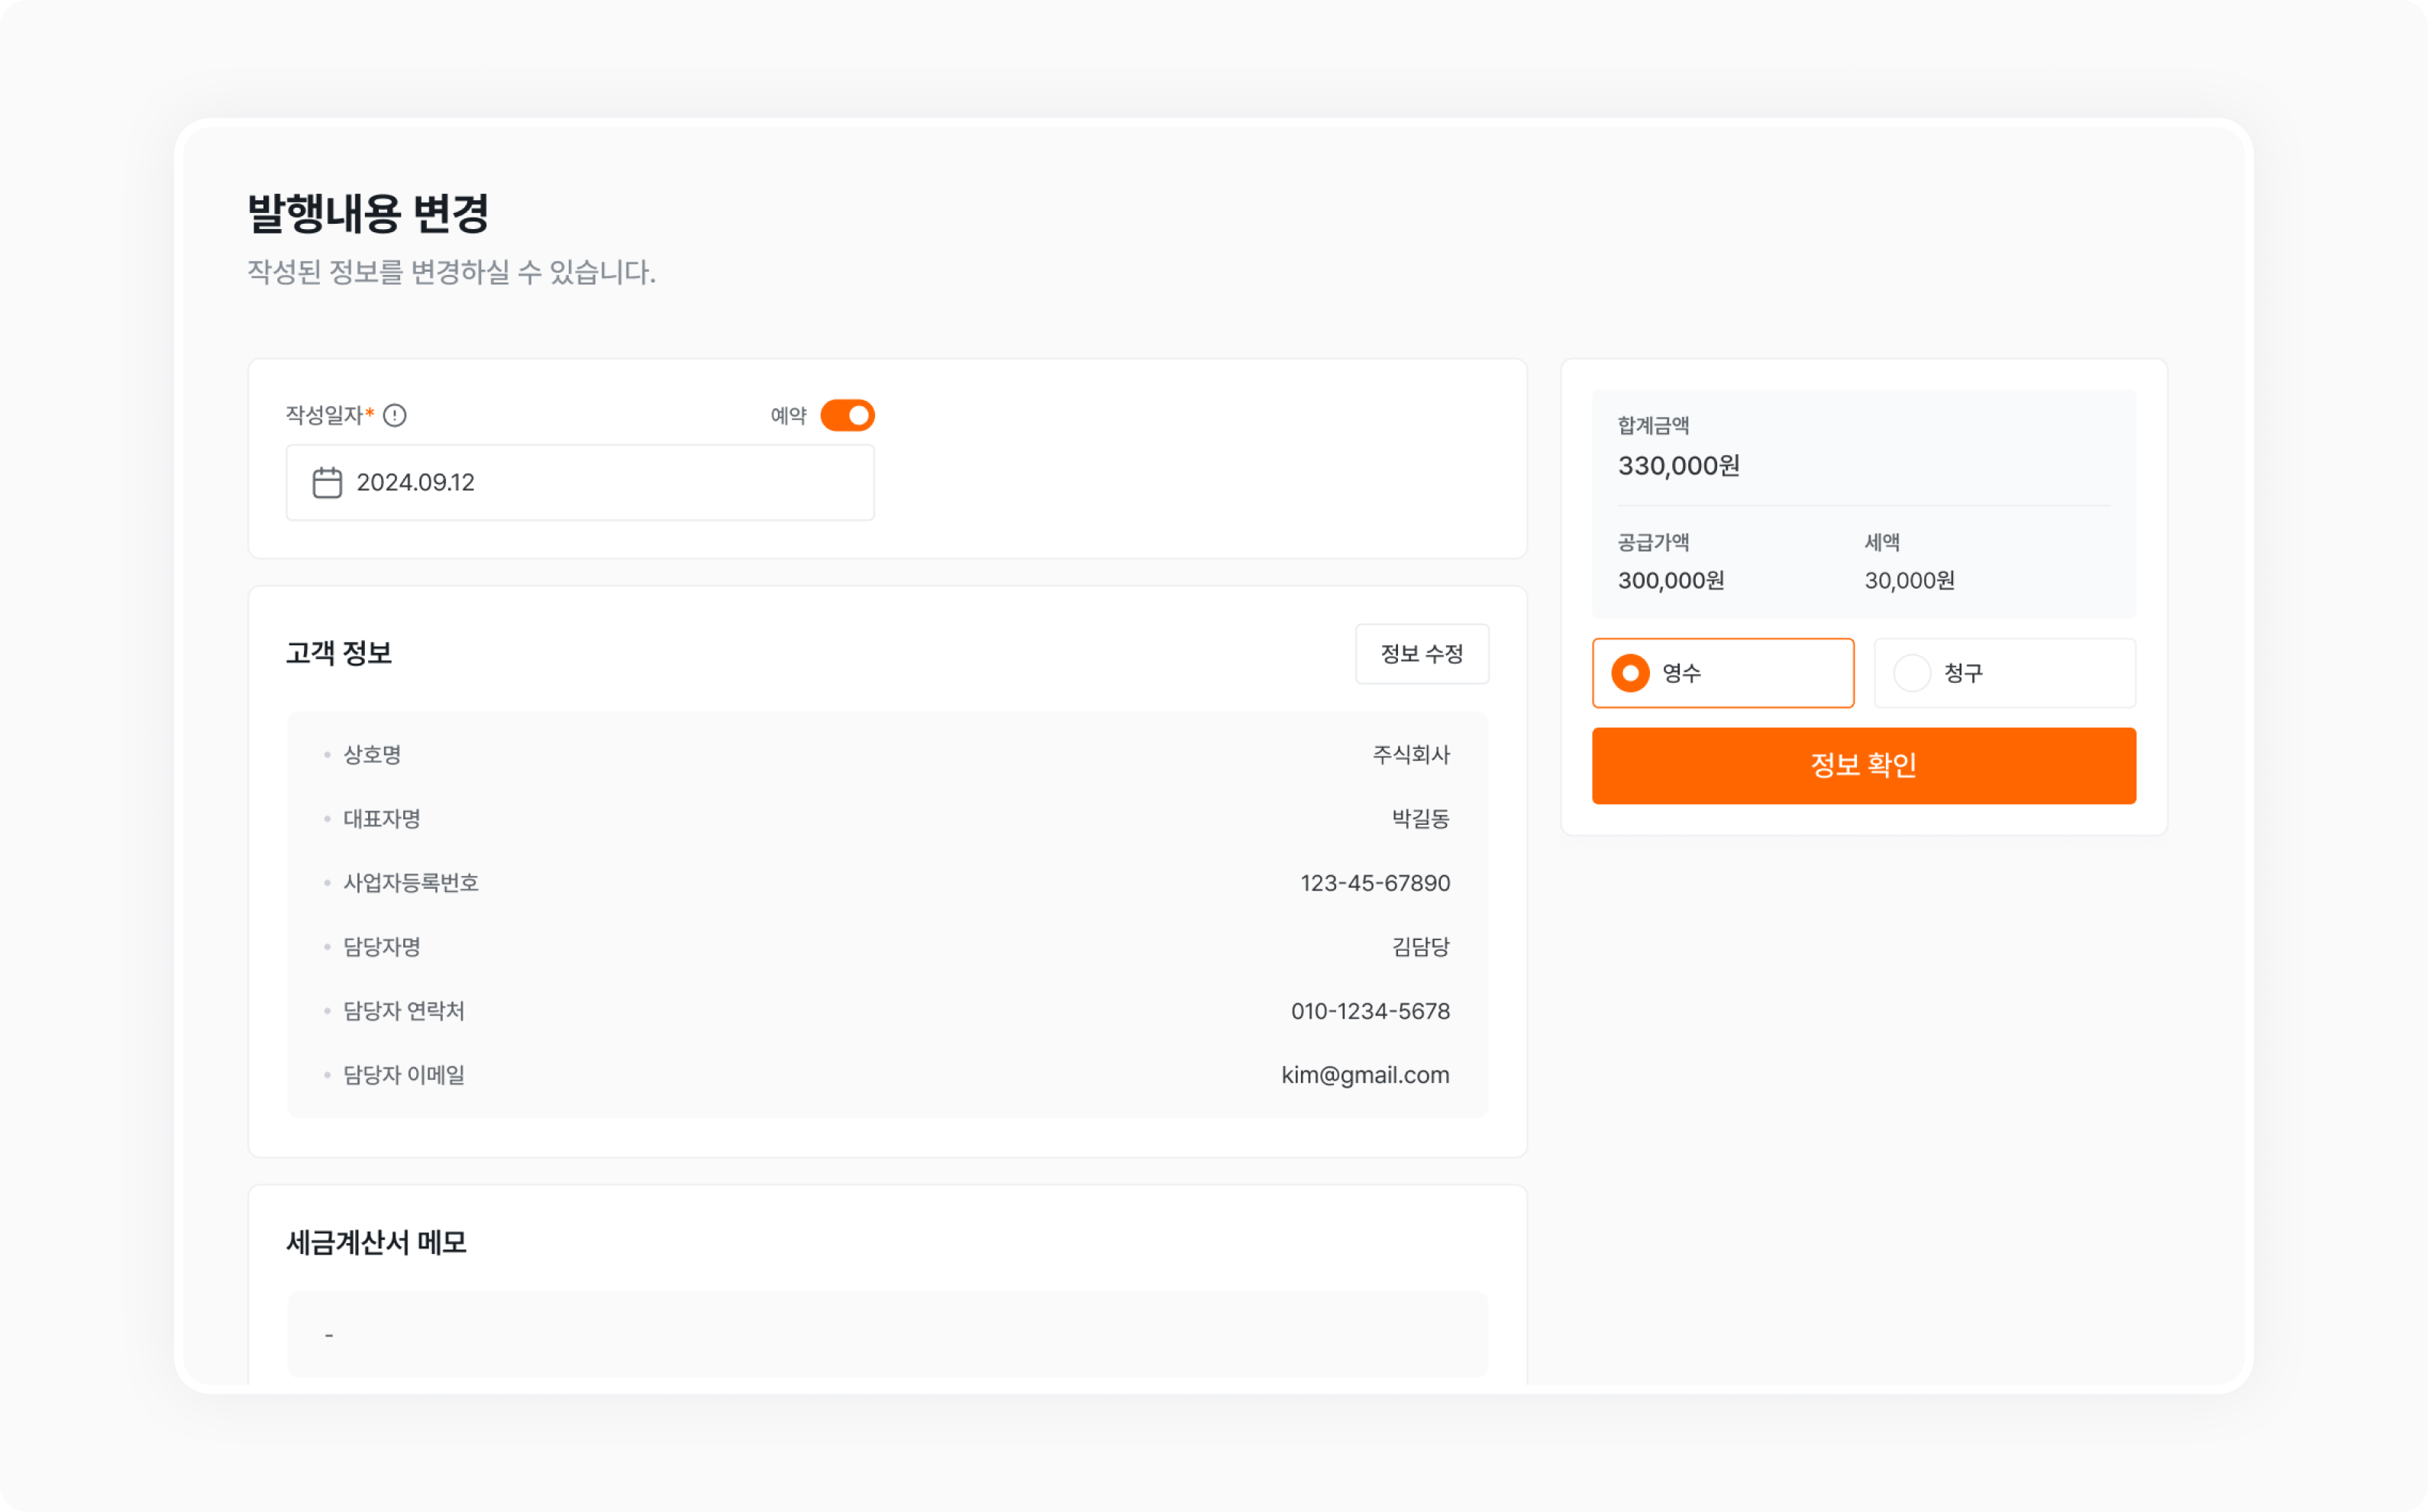Click the empty radio circle beside 청구
Viewport: 2428px width, 1512px height.
1913,673
